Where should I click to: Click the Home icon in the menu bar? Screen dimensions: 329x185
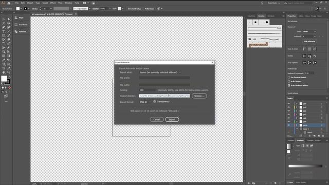click(9, 3)
